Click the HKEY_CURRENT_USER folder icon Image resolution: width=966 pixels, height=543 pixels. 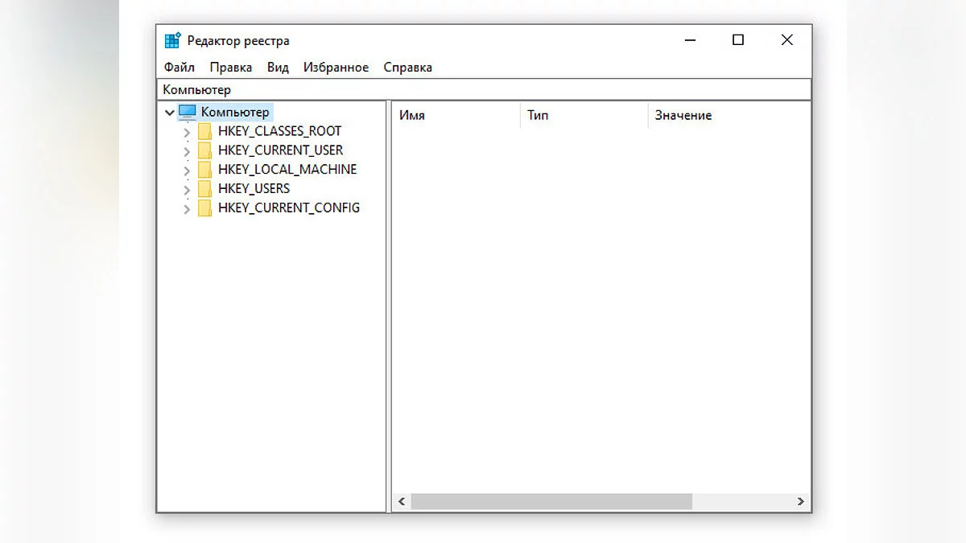point(204,150)
